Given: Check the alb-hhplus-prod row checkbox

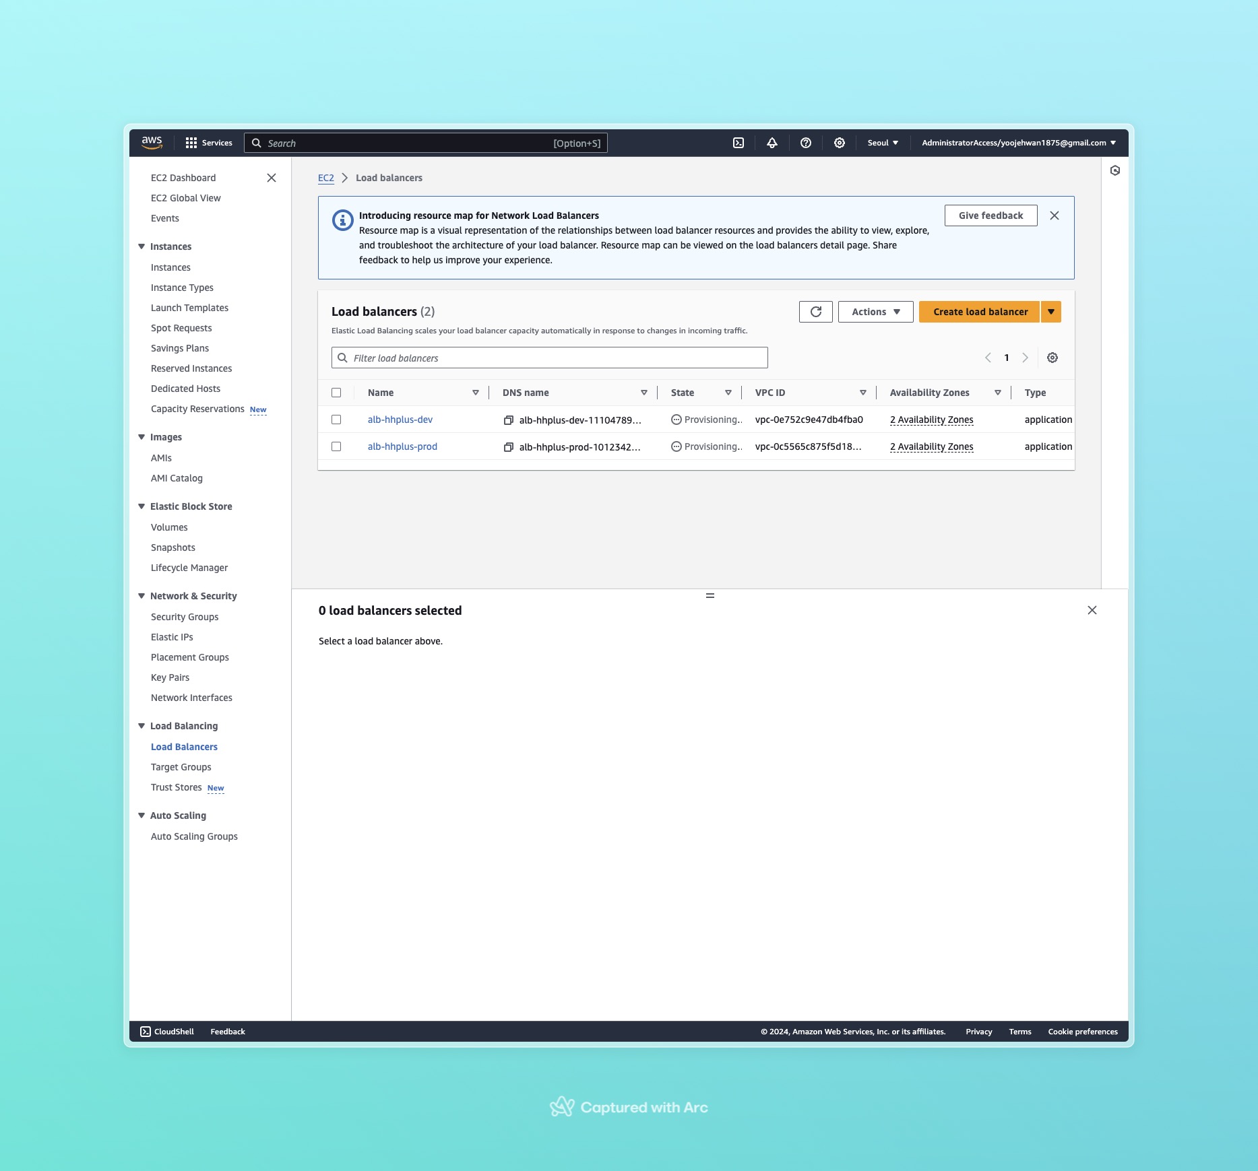Looking at the screenshot, I should [x=336, y=446].
